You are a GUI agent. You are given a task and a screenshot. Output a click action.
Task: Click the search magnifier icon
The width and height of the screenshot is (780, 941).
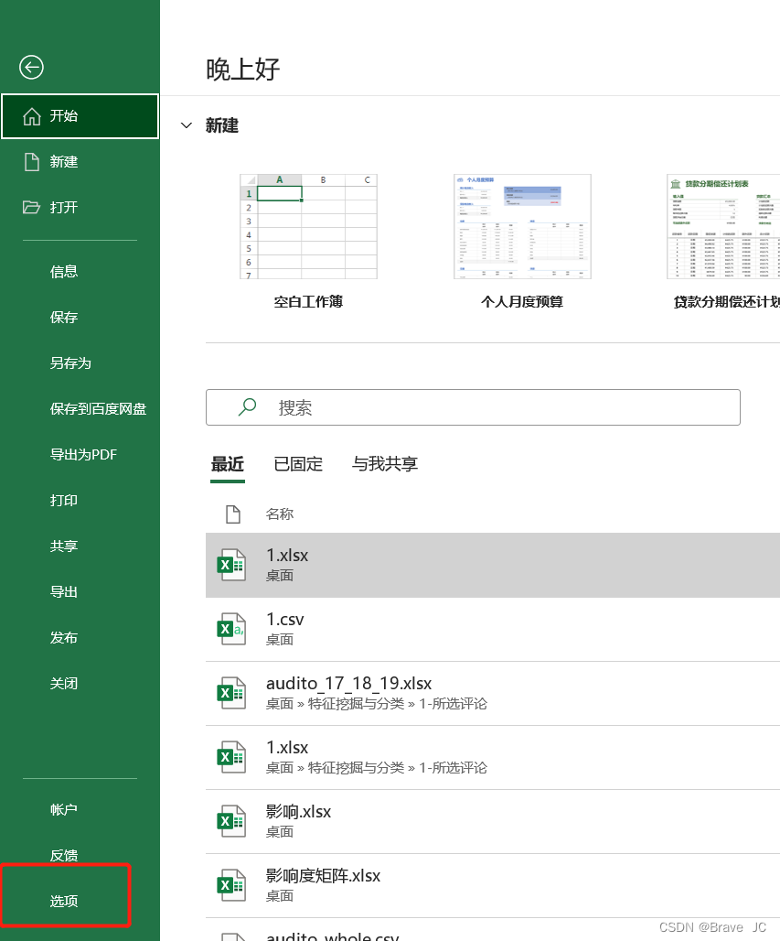pyautogui.click(x=246, y=406)
